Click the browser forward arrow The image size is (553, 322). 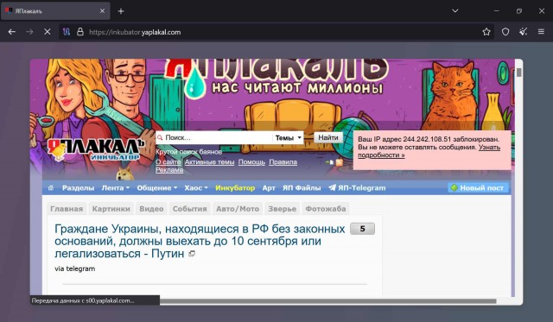point(29,32)
